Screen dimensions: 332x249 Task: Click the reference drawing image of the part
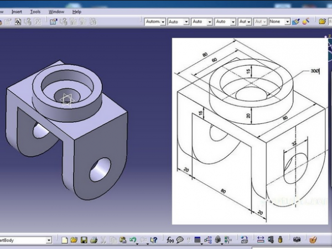(x=250, y=131)
